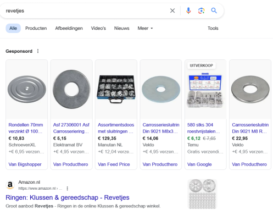
Task: Click Van Bigshopper link
Action: pyautogui.click(x=25, y=164)
